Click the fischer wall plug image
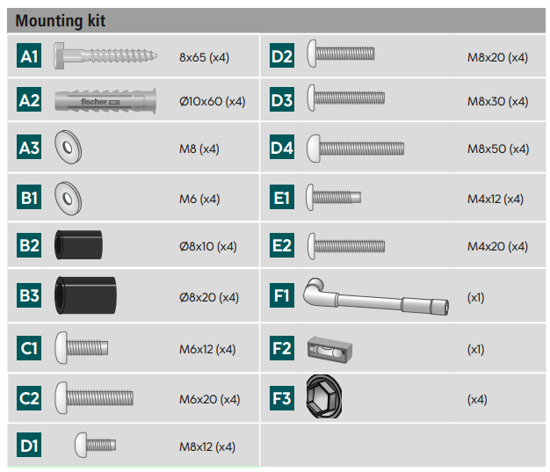Screen dimensions: 550x472 click(x=105, y=101)
